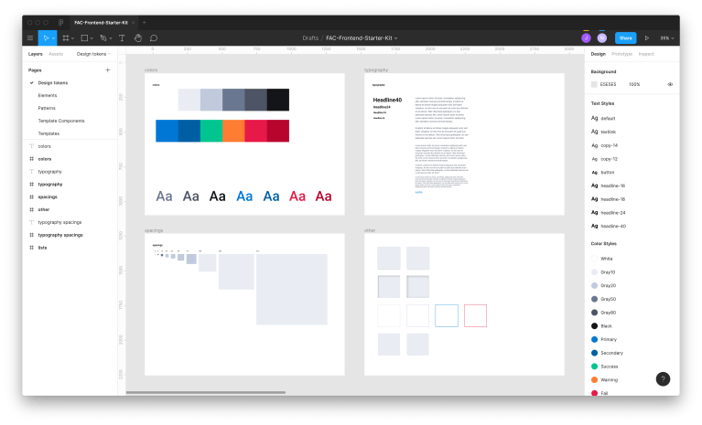Select the Text tool
This screenshot has height=425, width=702.
click(122, 38)
